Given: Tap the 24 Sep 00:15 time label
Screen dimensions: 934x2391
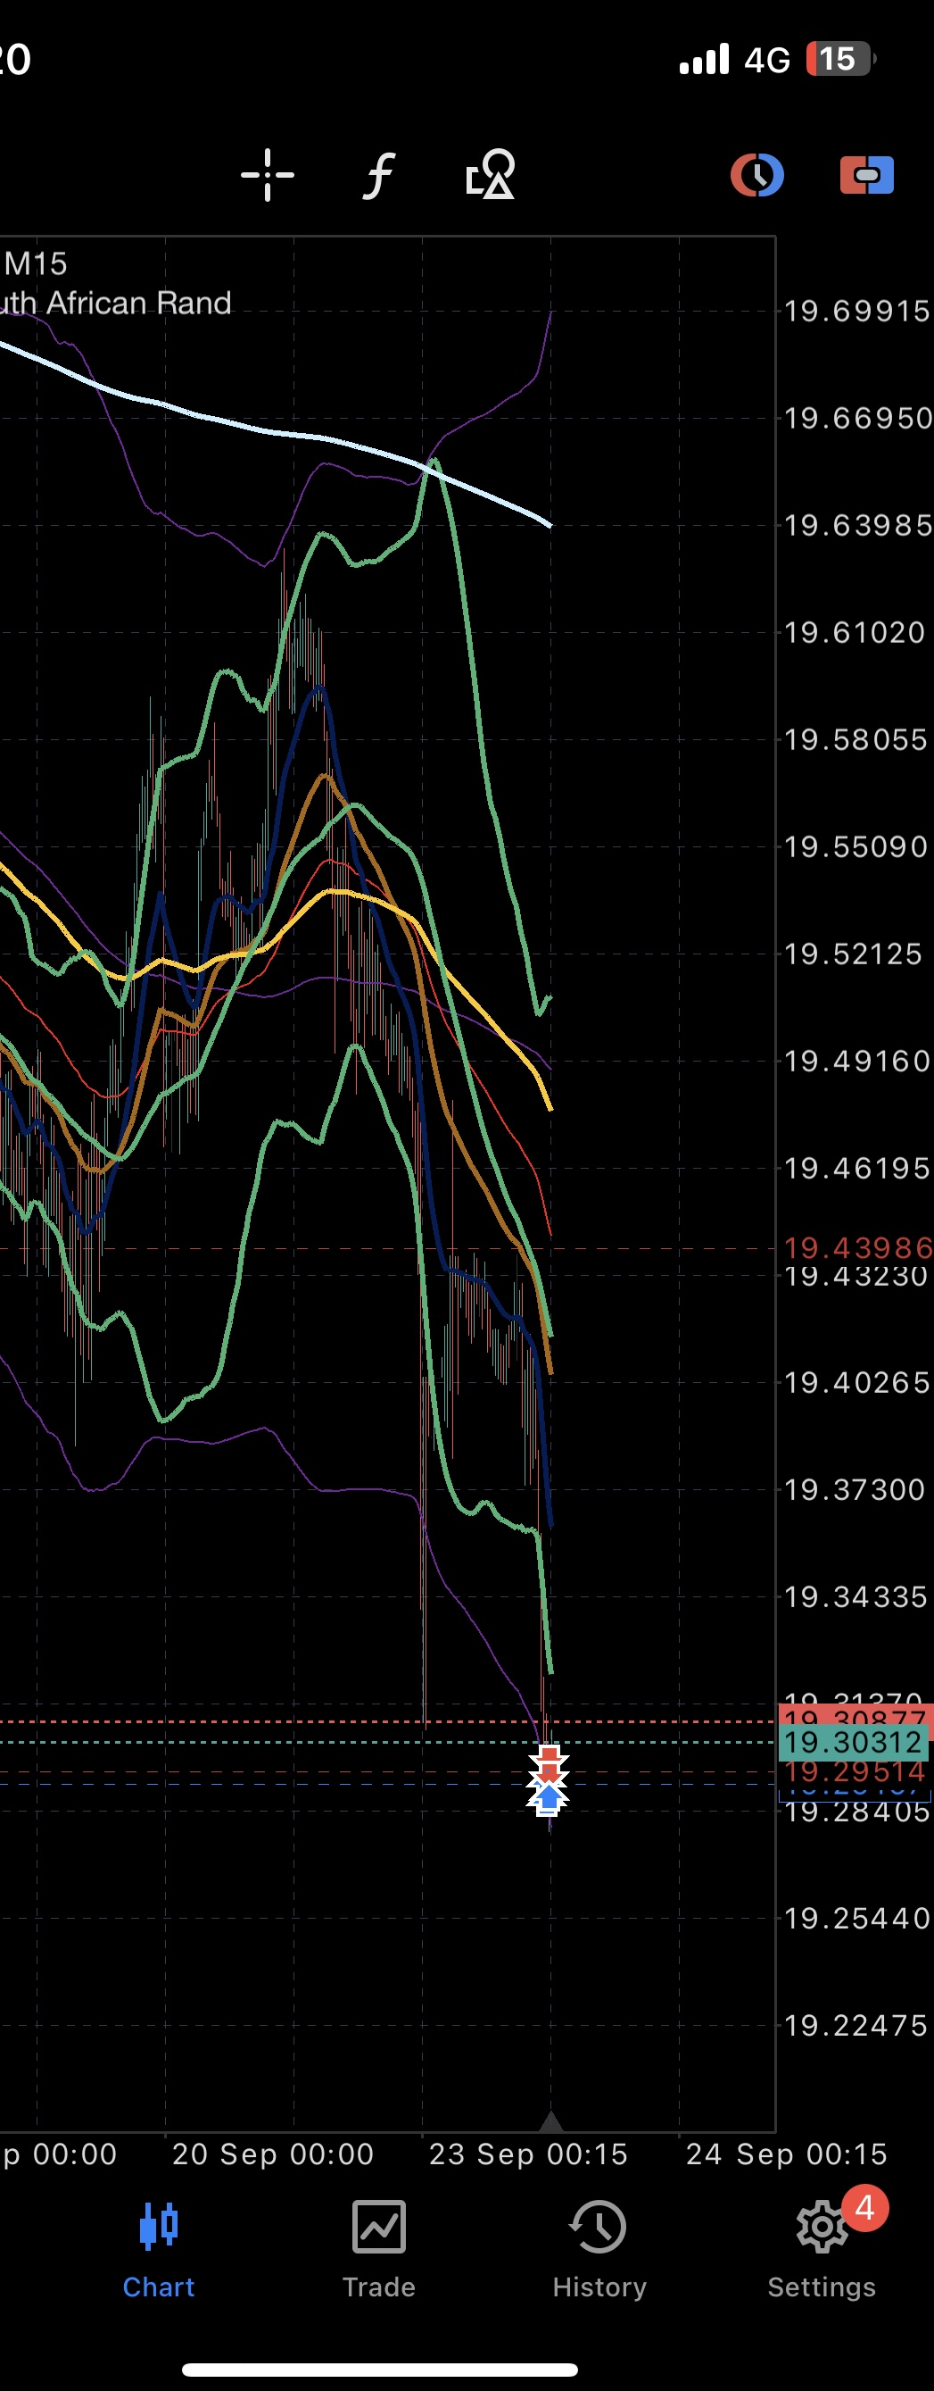Looking at the screenshot, I should click(x=787, y=2154).
